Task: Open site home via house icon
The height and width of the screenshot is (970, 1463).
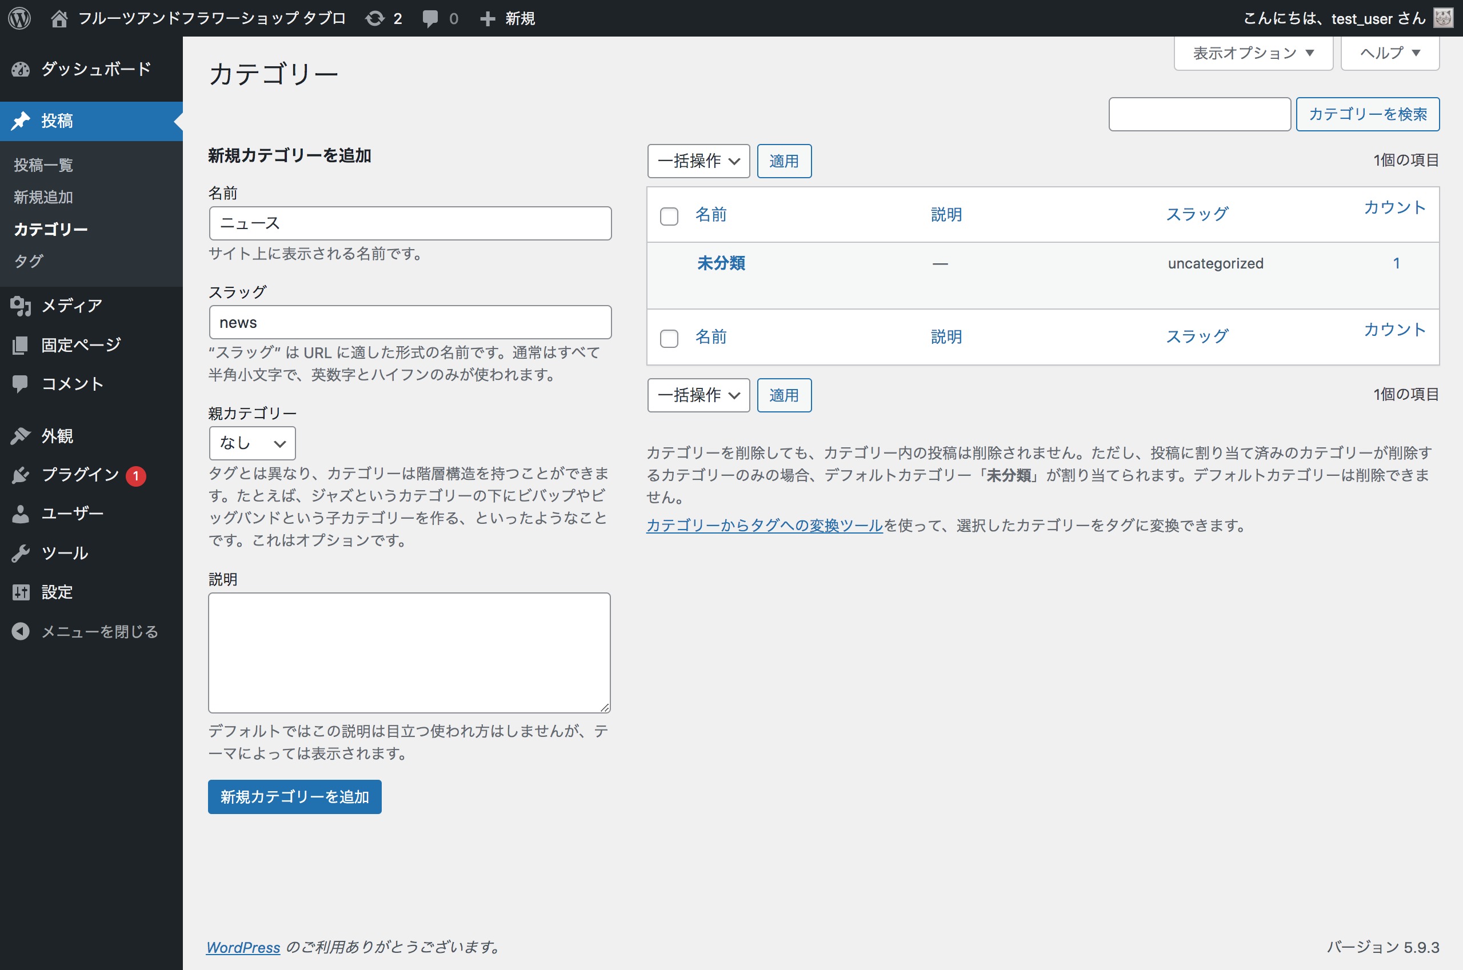Action: coord(59,18)
